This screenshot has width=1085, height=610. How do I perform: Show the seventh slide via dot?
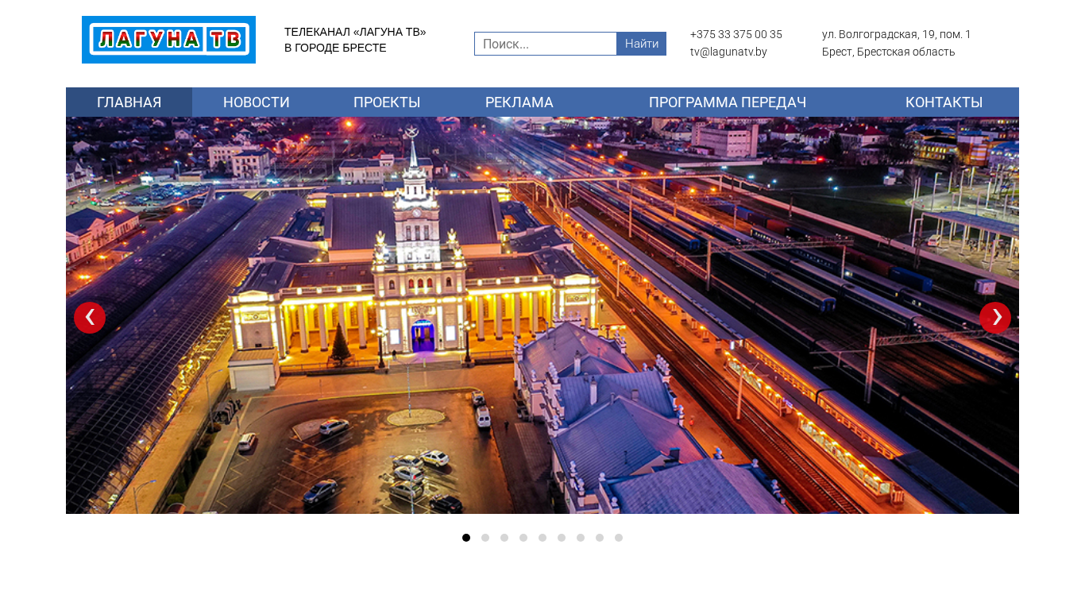(x=600, y=538)
